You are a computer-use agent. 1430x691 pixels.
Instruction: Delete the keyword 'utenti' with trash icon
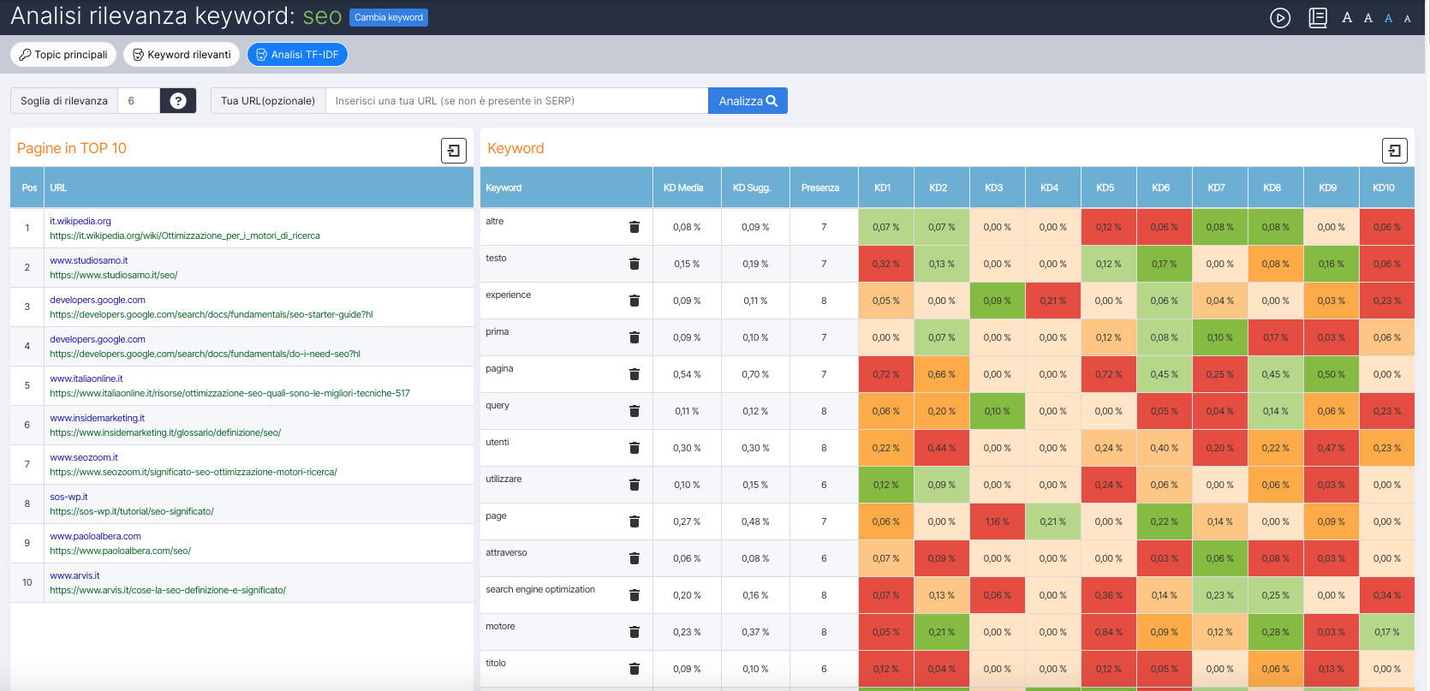point(635,448)
